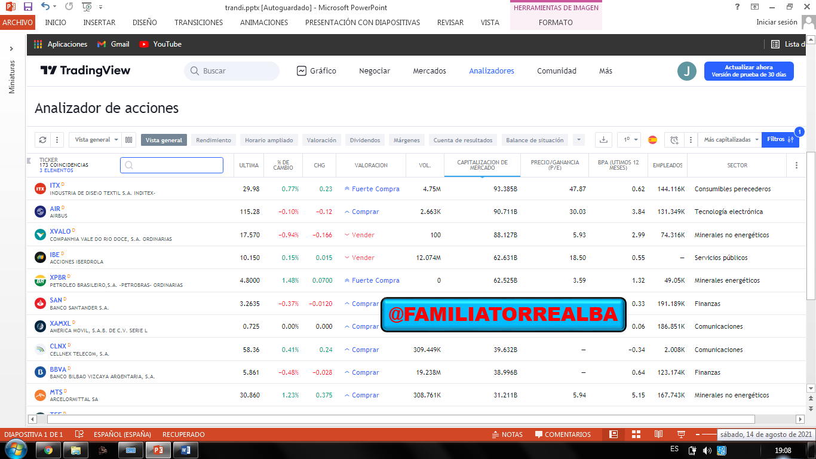Open the YouTube bookmark
Image resolution: width=816 pixels, height=459 pixels.
tap(160, 44)
